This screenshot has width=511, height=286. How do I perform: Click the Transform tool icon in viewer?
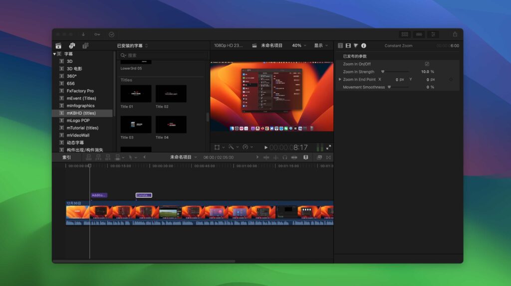[x=217, y=147]
